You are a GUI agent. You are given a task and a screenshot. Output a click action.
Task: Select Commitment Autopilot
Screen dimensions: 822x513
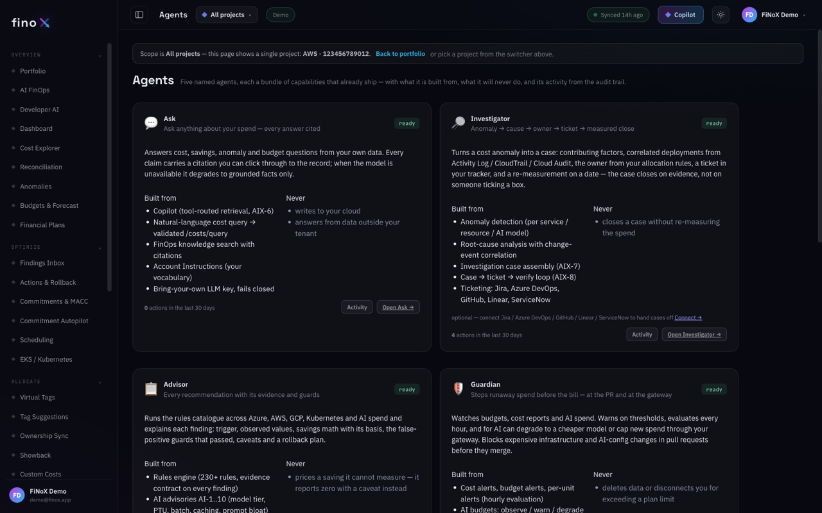[54, 321]
